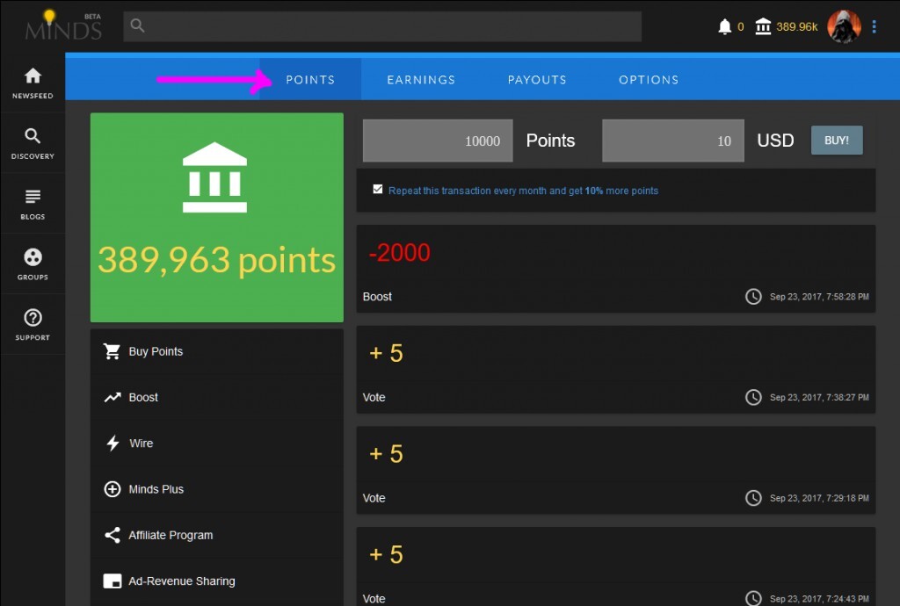
Task: Switch to the Payouts tab
Action: 537,80
